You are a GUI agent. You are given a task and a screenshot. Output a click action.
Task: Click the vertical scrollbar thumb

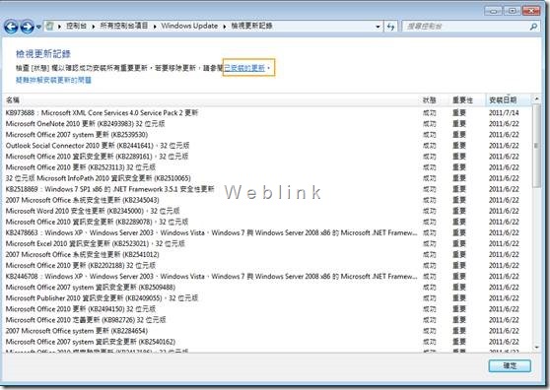pos(536,147)
